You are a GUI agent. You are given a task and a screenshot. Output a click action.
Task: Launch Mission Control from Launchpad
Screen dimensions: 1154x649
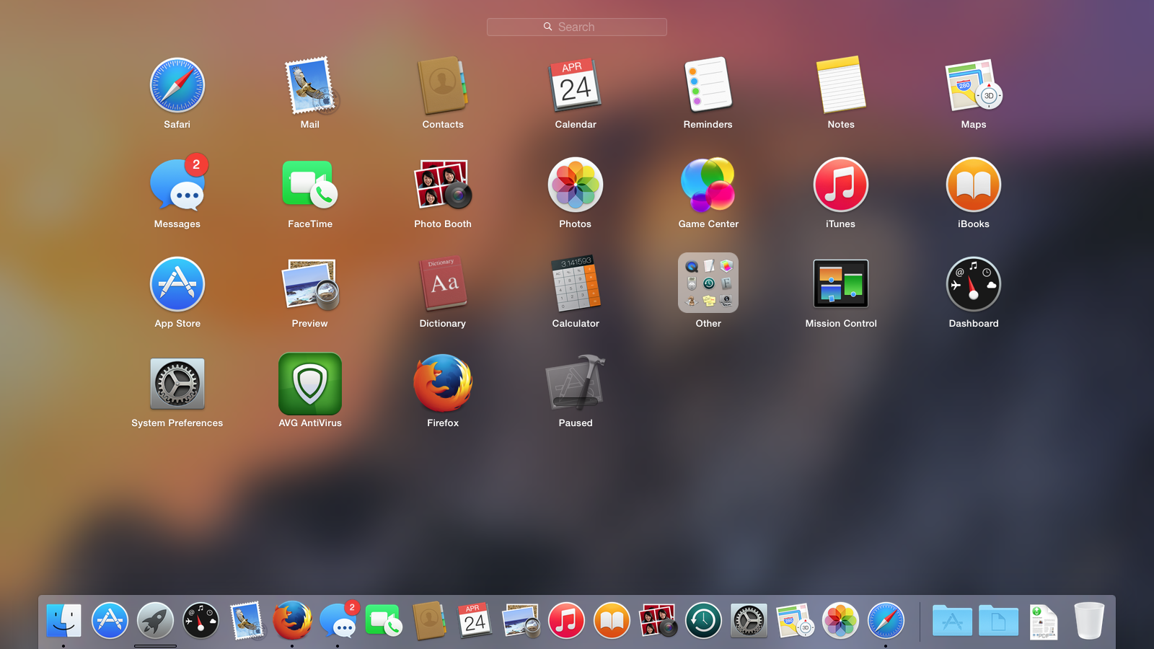tap(841, 284)
